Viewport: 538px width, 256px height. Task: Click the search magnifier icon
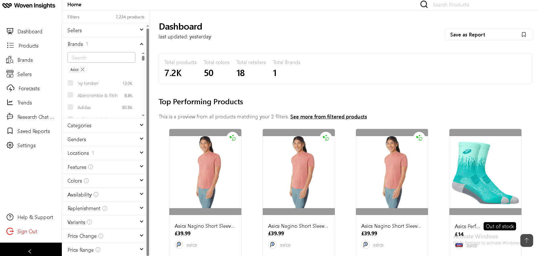(x=424, y=5)
